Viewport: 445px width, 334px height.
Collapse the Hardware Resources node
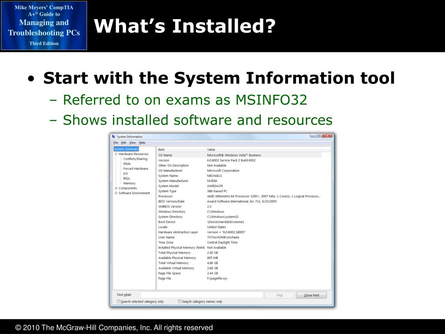(x=116, y=154)
